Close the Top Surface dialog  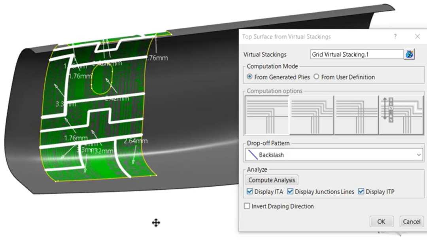pos(417,36)
